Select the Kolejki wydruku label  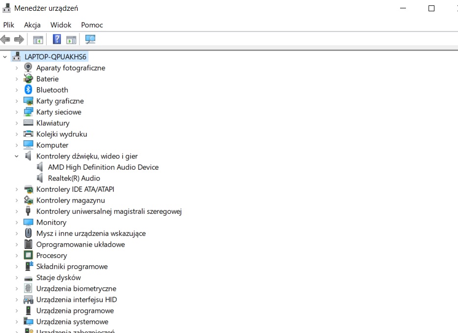(x=62, y=134)
